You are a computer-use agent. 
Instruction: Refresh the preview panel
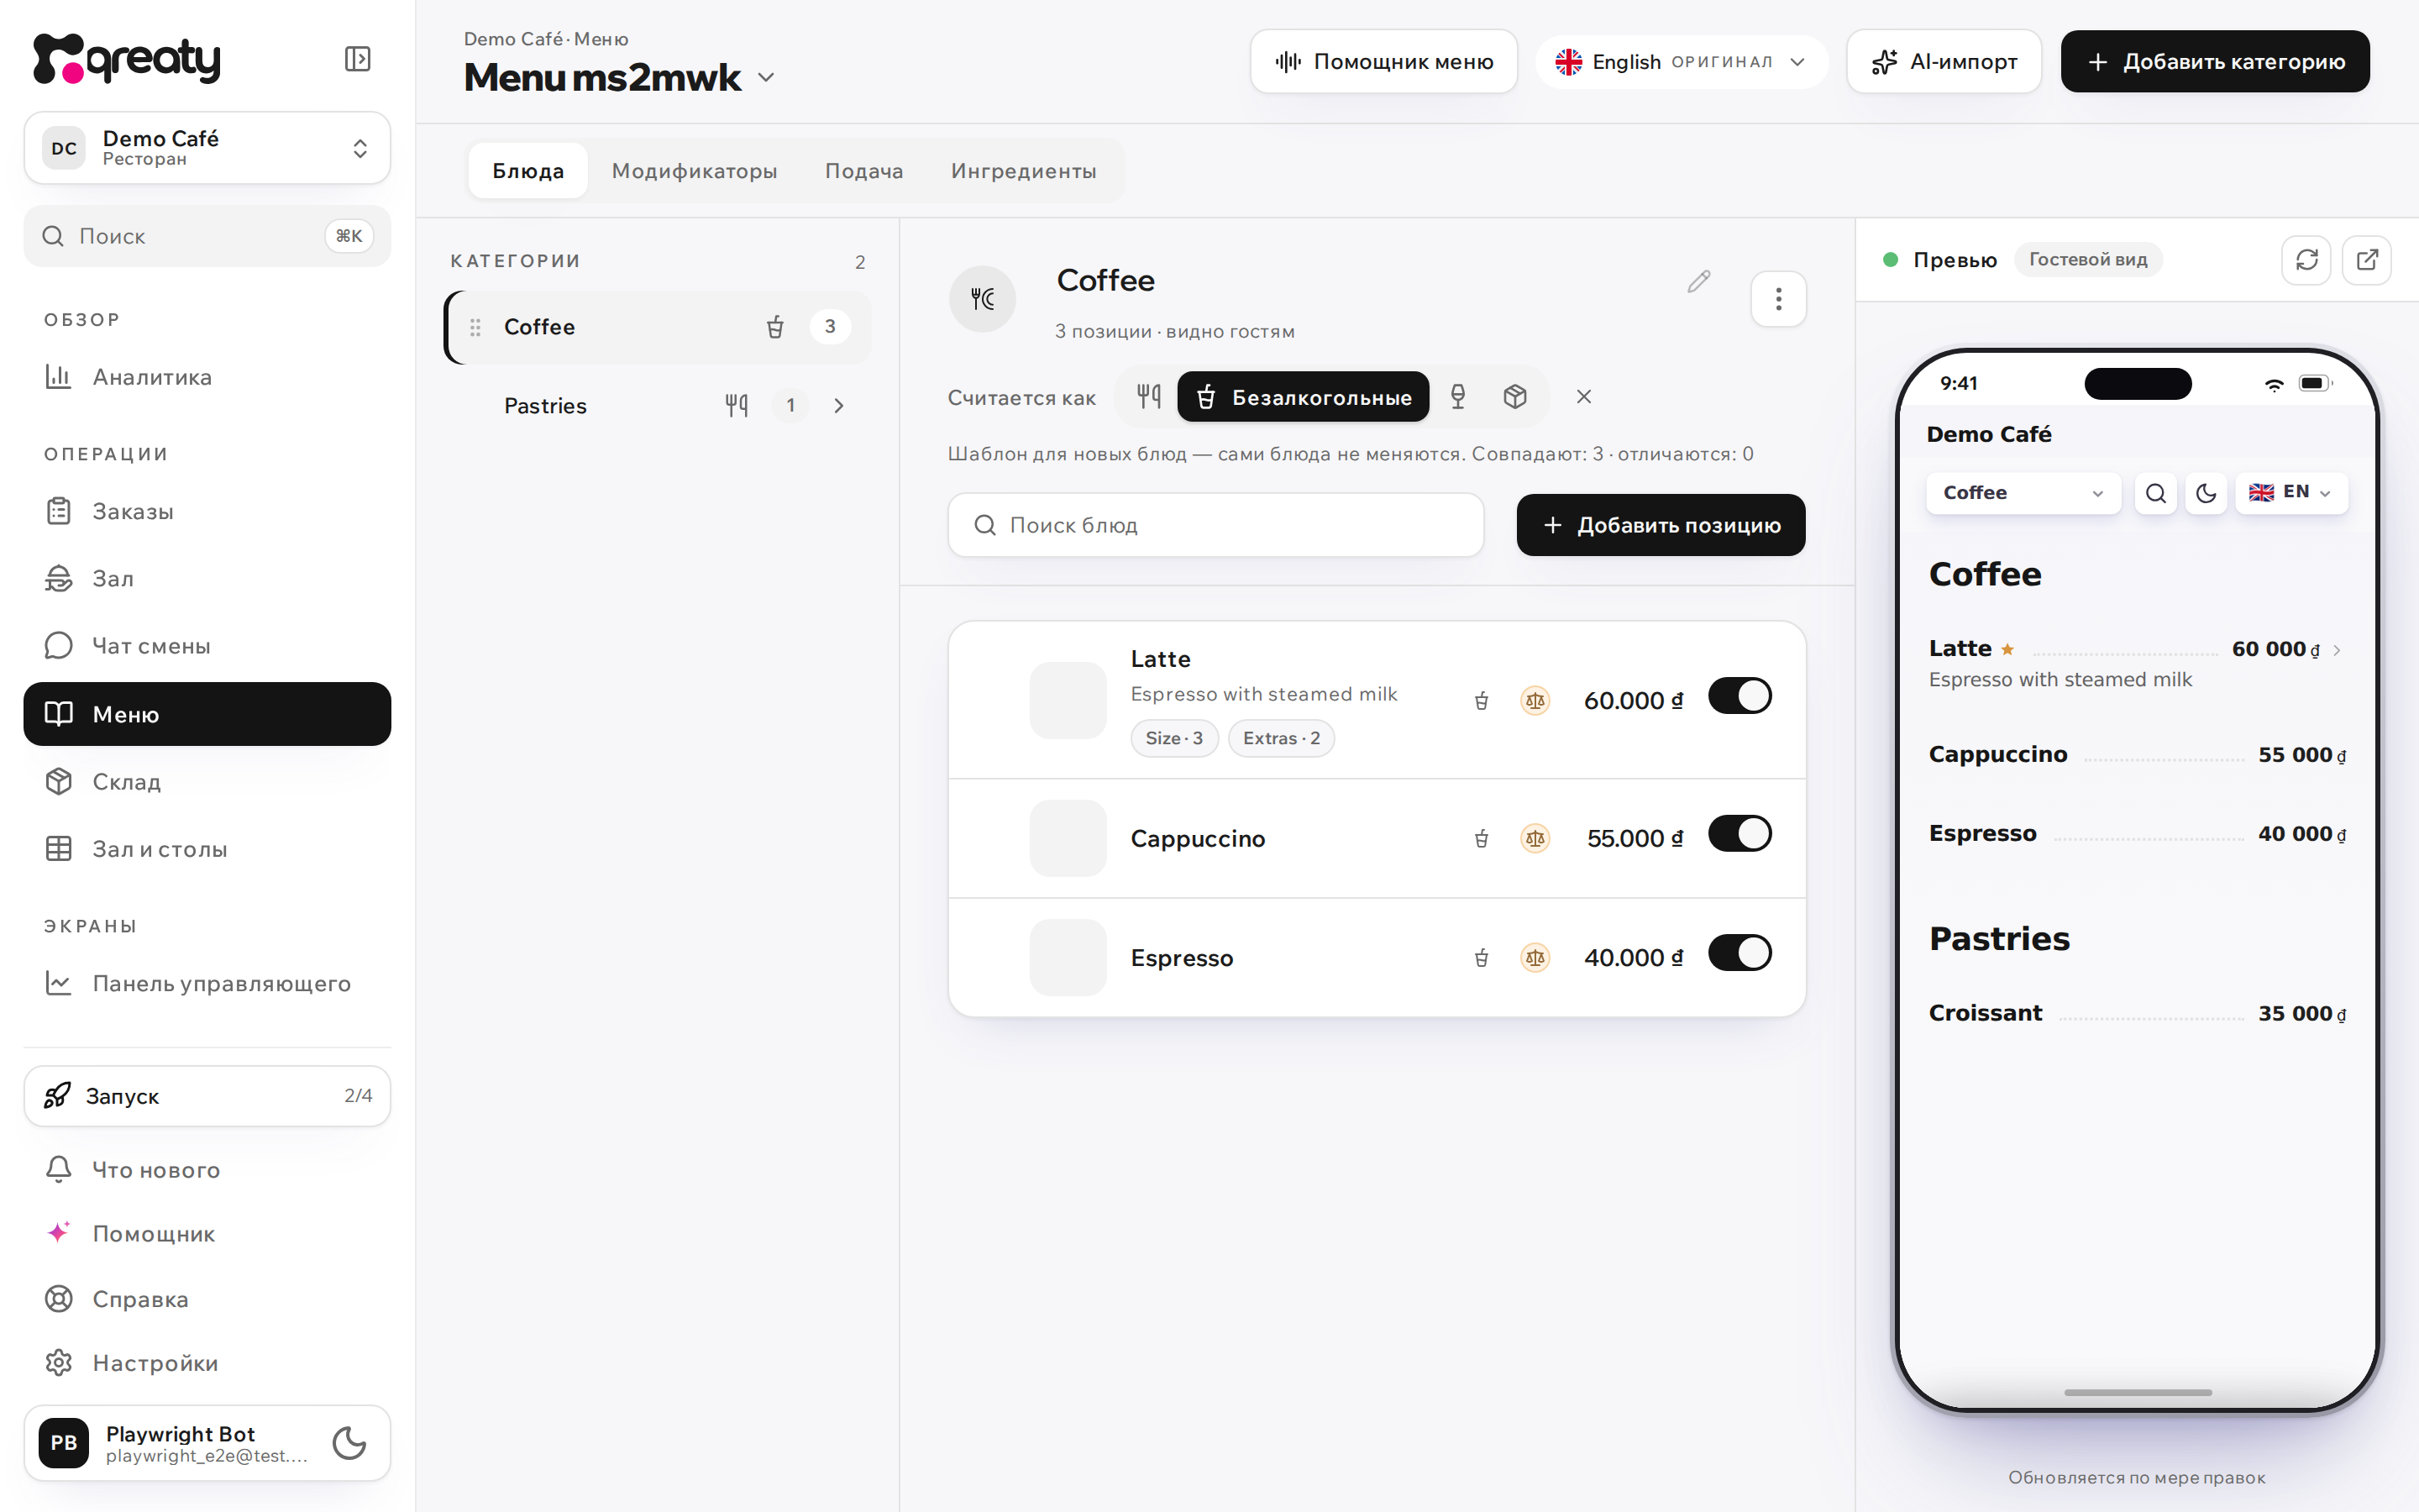[x=2306, y=260]
